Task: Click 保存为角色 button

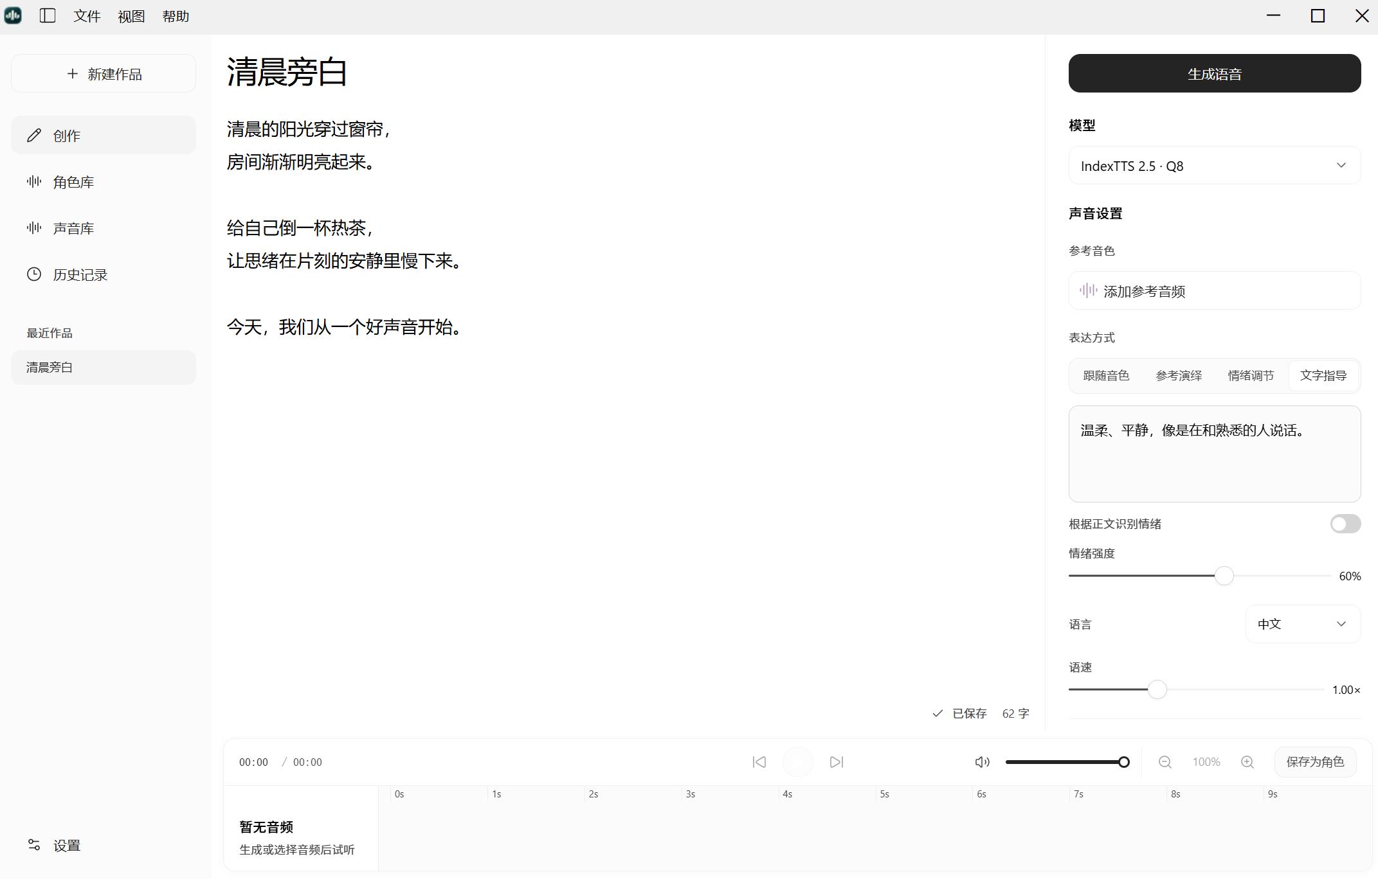Action: 1315,762
